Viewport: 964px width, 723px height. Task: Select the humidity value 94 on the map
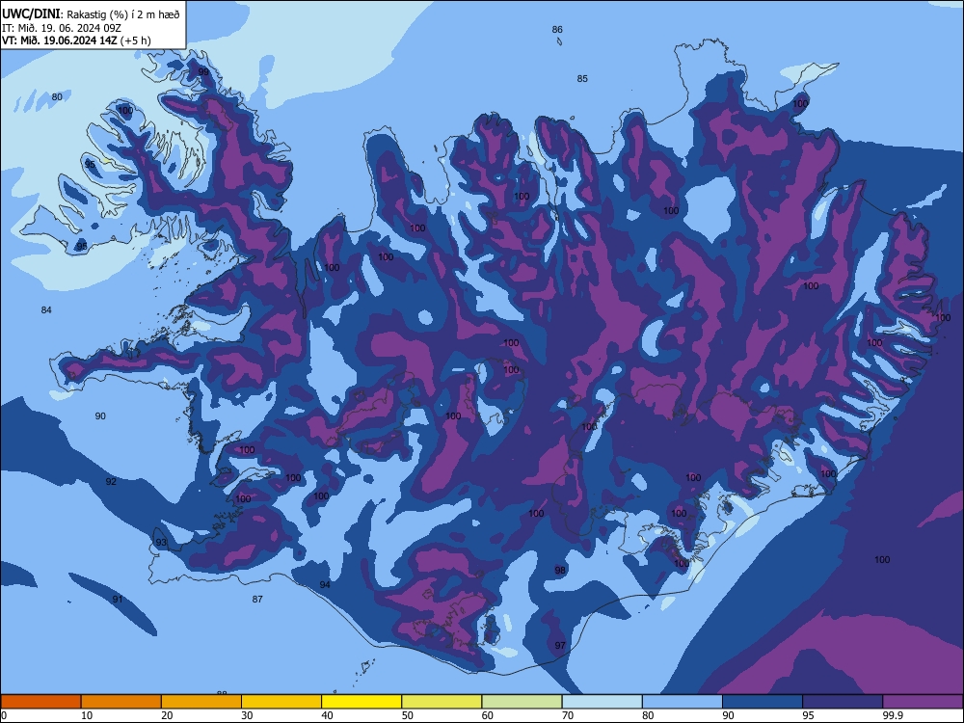[325, 585]
